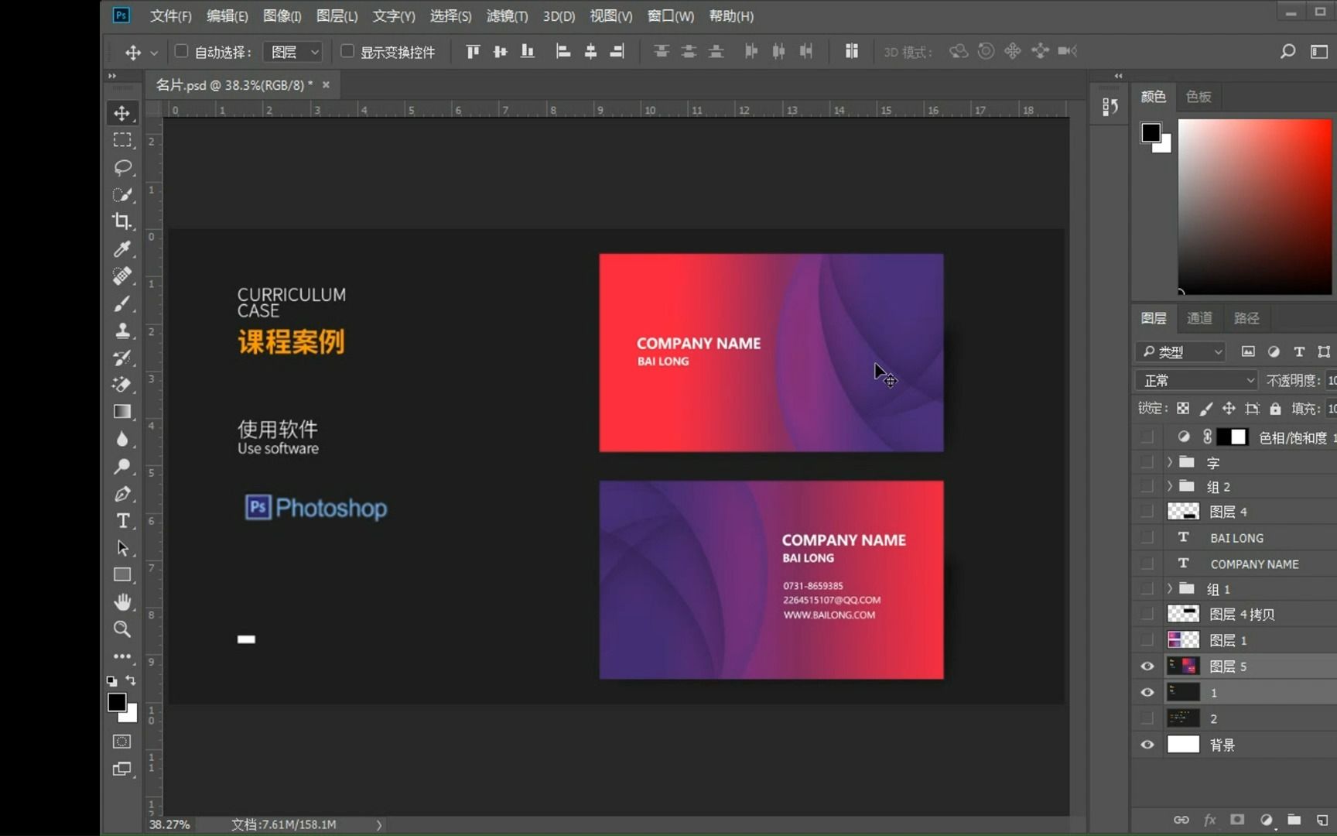
Task: Select the Rectangular Marquee tool
Action: pyautogui.click(x=122, y=140)
